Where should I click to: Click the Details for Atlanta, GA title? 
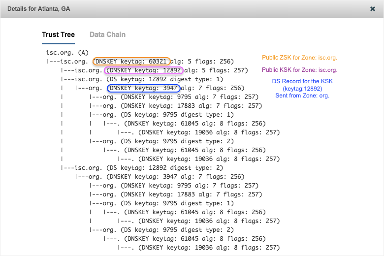39,9
